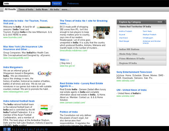Open the Andaman and Nicobar Islands link
169x131 pixels.
click(151, 42)
